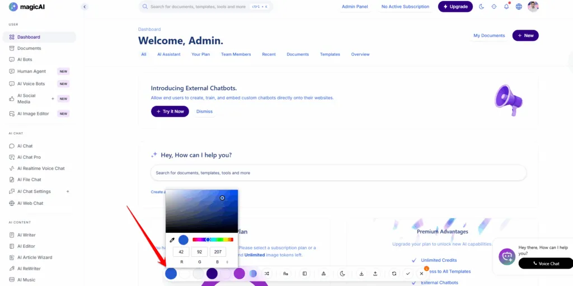Image resolution: width=573 pixels, height=286 pixels.
Task: Open the language globe menu
Action: [x=519, y=7]
